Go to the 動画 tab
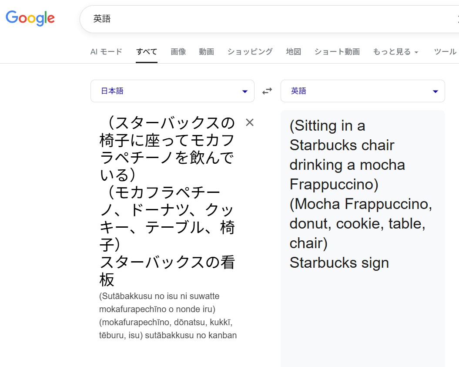 (x=206, y=52)
